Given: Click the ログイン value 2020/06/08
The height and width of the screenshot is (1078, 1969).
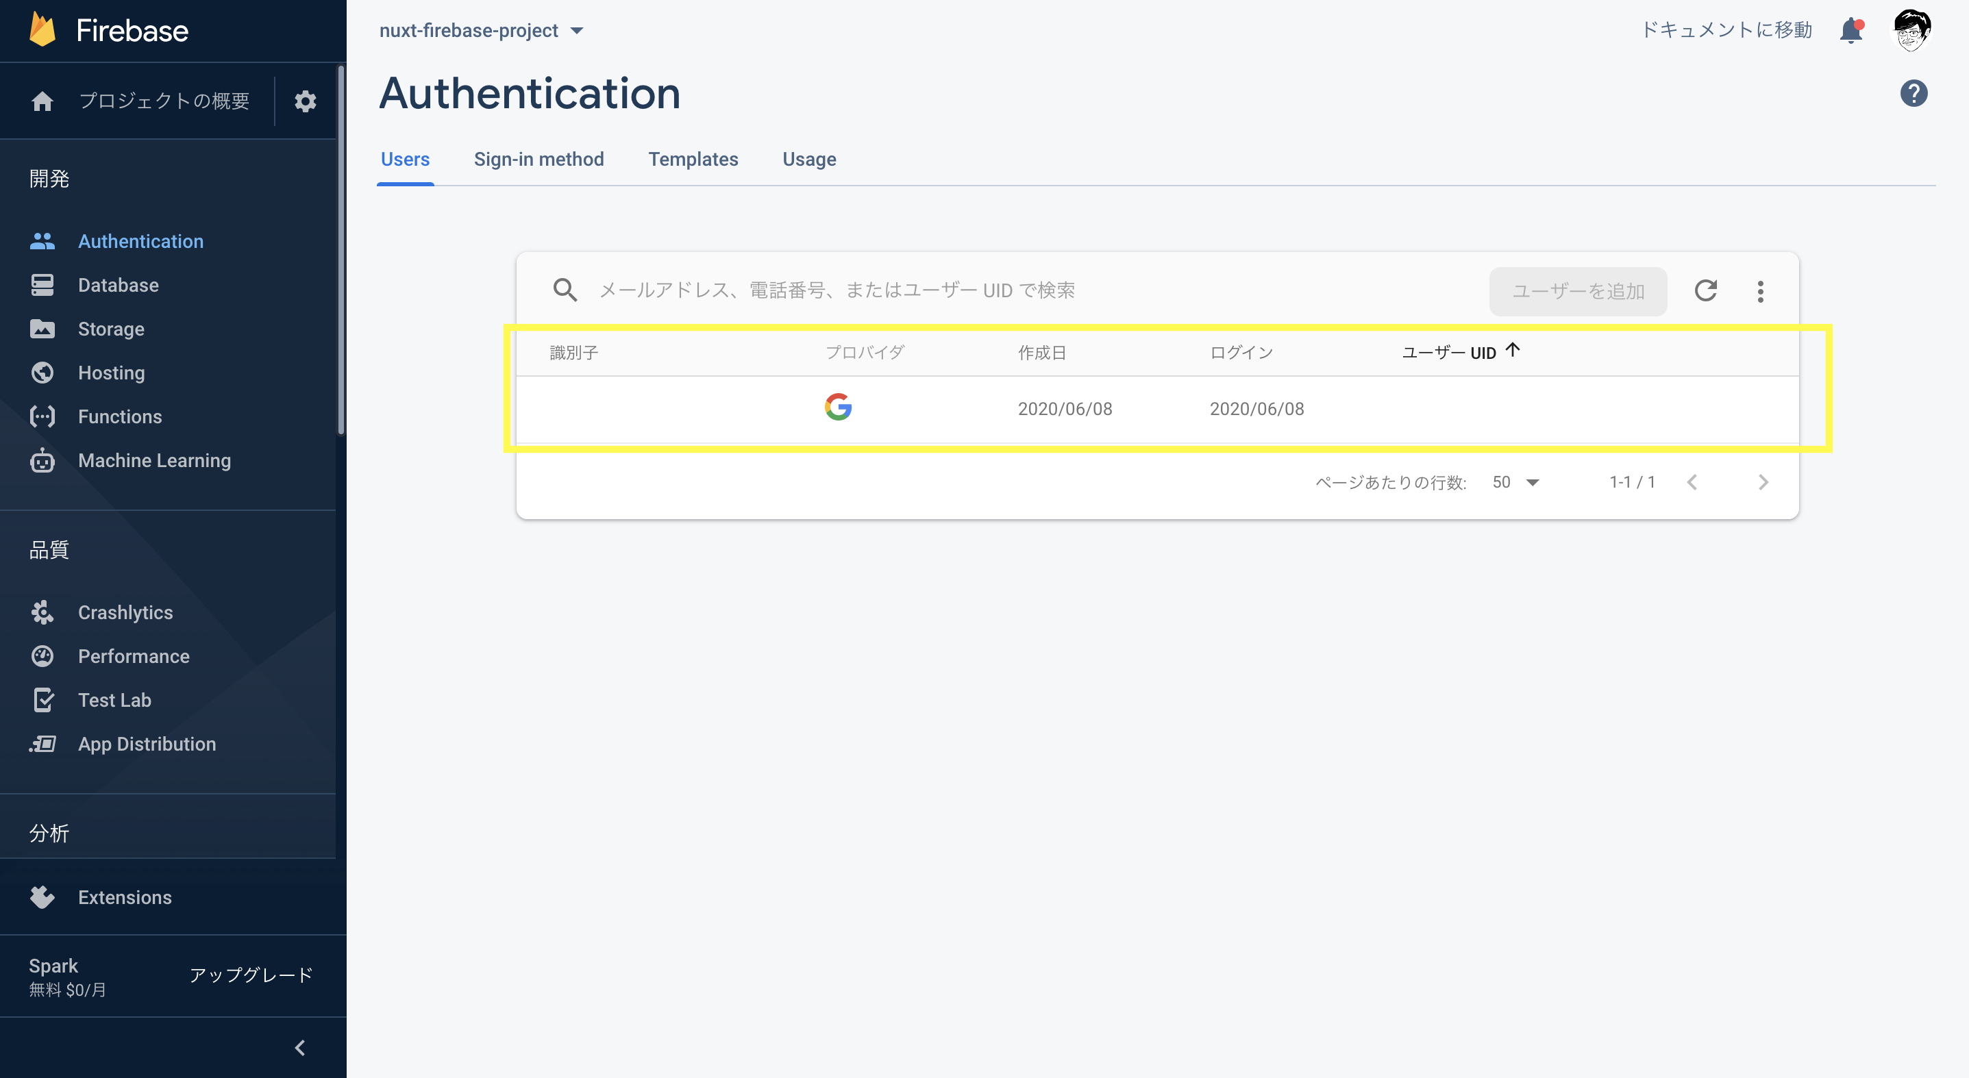Looking at the screenshot, I should coord(1256,409).
